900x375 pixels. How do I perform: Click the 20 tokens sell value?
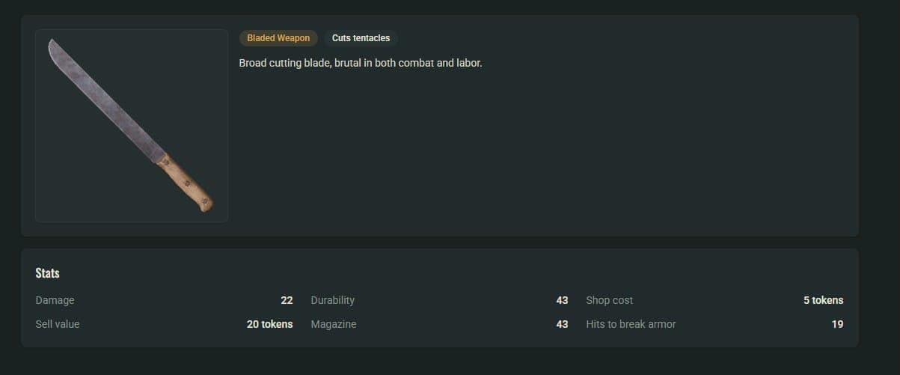(269, 324)
